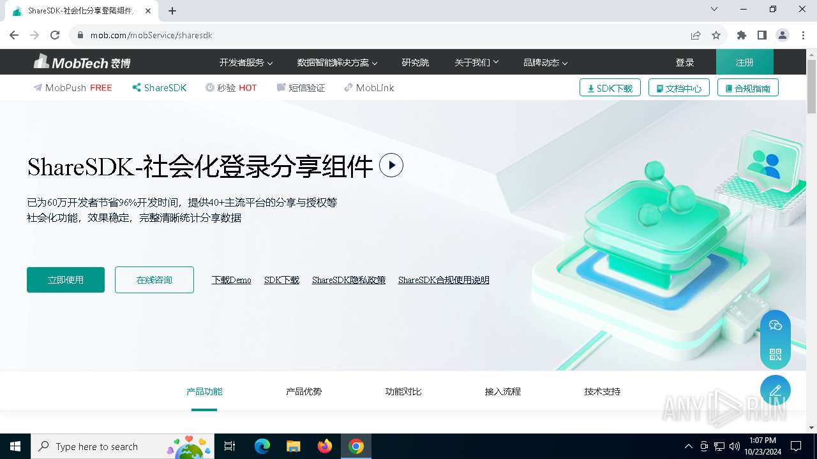Toggle Chrome side panel icon
Screen dimensions: 817x459
pos(762,35)
